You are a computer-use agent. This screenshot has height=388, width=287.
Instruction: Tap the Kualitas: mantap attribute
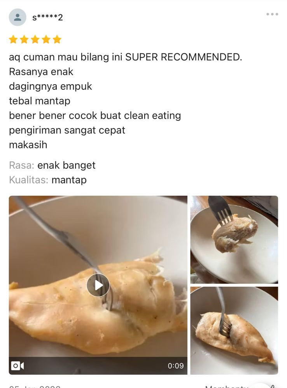(x=48, y=180)
